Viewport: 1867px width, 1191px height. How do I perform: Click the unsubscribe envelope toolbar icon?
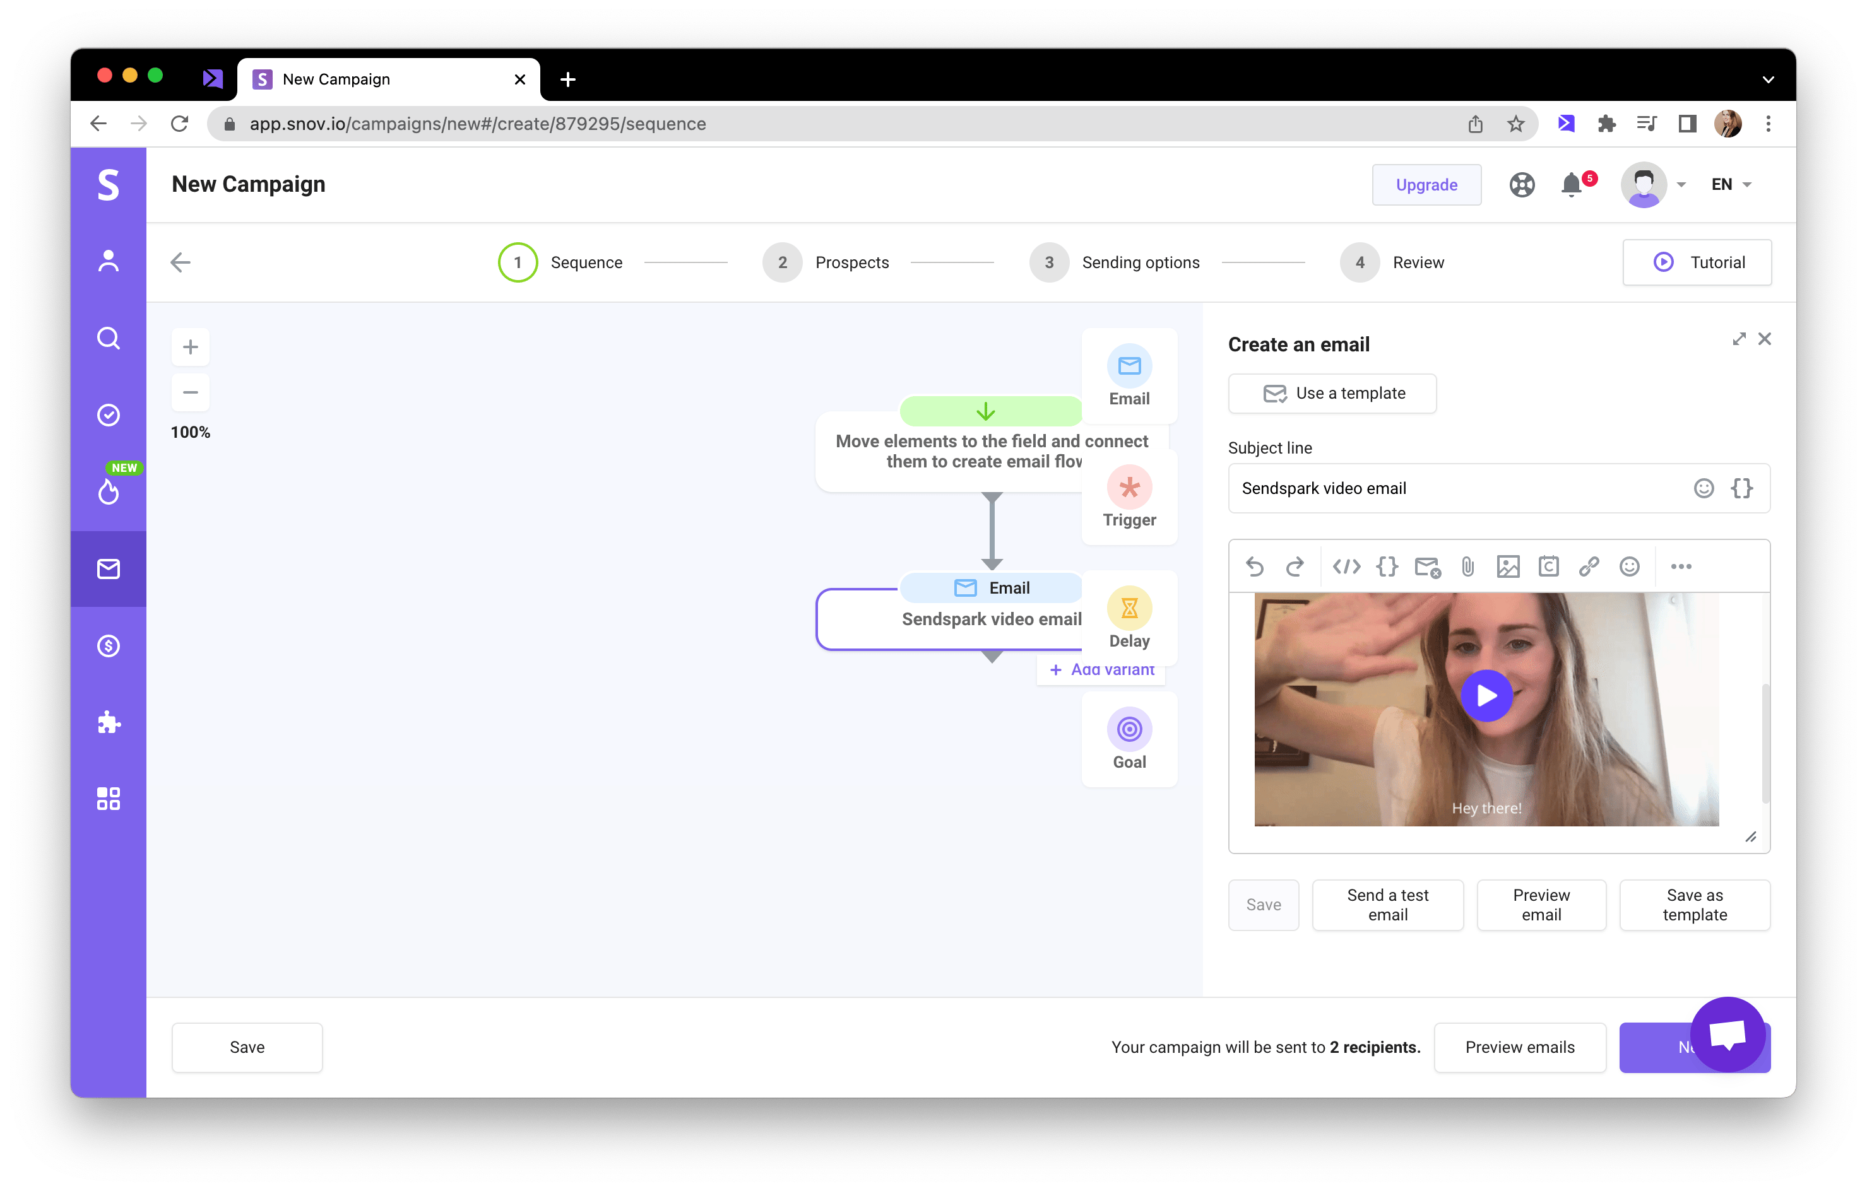[x=1427, y=566]
